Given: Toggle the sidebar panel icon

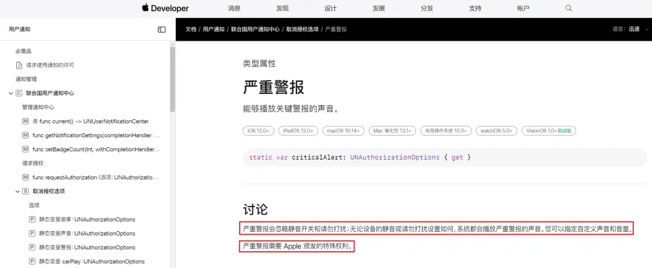Looking at the screenshot, I should [162, 30].
